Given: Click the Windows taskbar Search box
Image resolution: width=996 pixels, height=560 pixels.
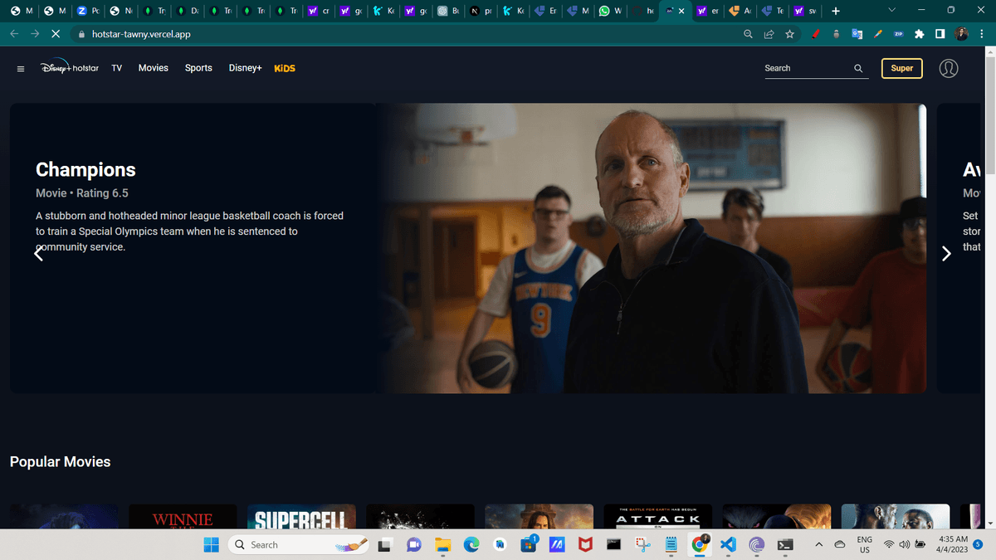Looking at the screenshot, I should click(x=298, y=544).
